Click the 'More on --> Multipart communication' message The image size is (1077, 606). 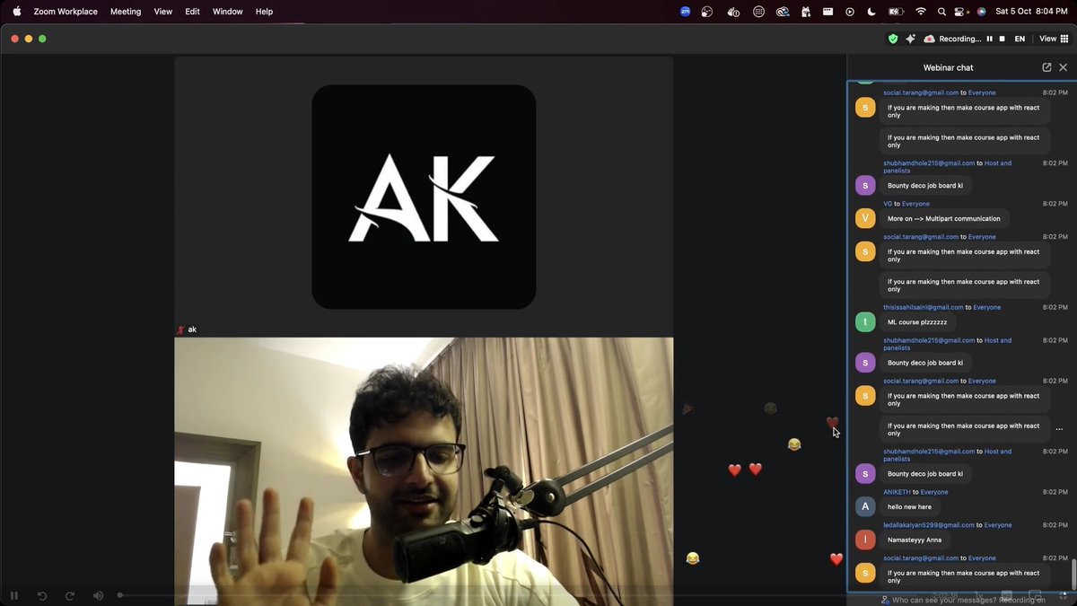pos(944,219)
